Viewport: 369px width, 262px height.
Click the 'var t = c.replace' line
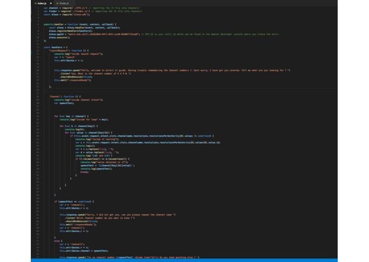95,149
